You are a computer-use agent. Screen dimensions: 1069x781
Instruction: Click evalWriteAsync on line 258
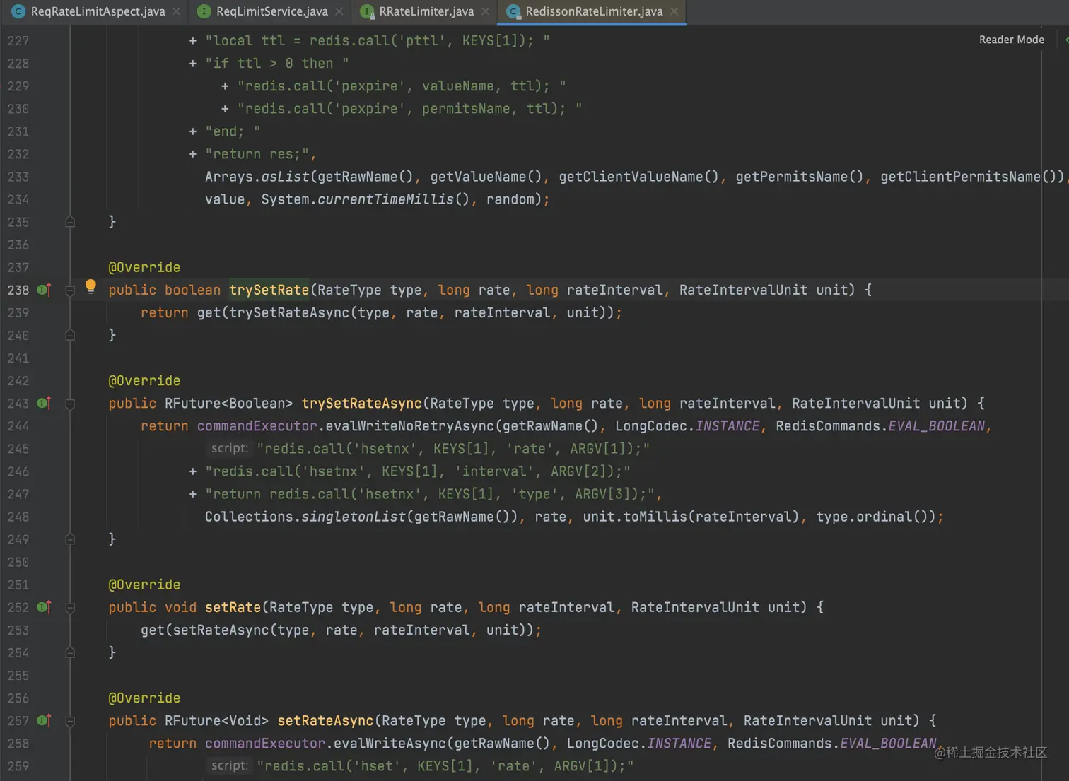(x=390, y=743)
